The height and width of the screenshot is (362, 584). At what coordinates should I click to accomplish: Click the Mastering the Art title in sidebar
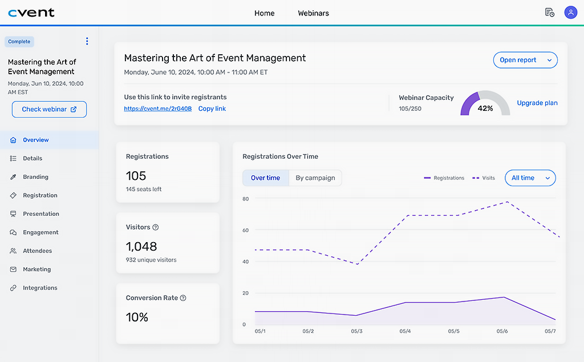click(42, 67)
